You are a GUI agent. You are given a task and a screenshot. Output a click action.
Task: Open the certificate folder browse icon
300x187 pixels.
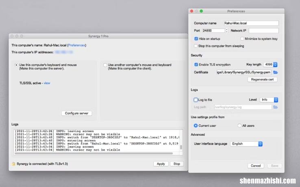pyautogui.click(x=275, y=72)
